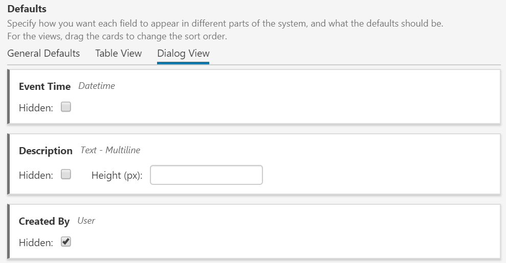Image resolution: width=506 pixels, height=263 pixels.
Task: Enable the Hidden checkbox for Description
Action: 66,175
